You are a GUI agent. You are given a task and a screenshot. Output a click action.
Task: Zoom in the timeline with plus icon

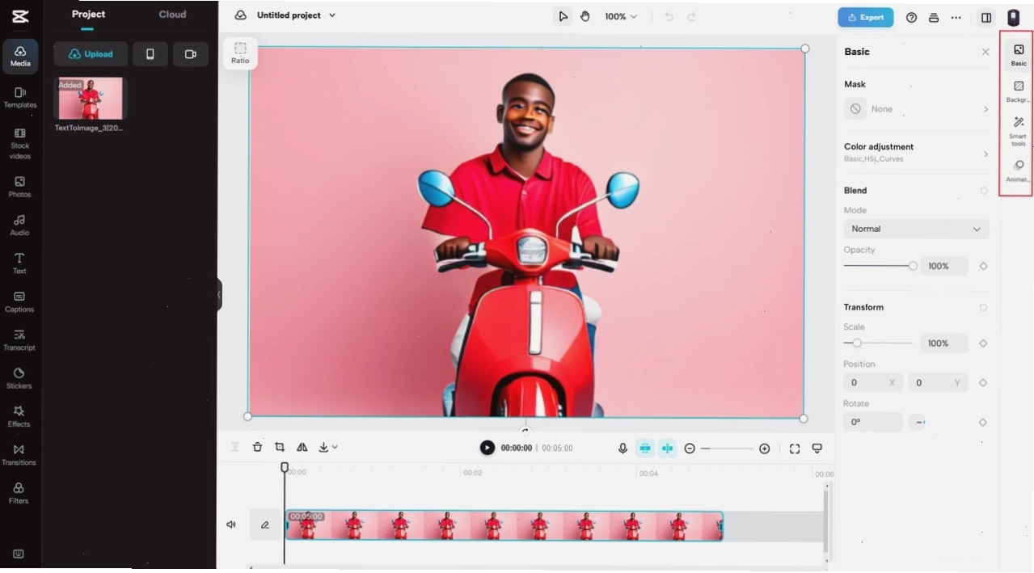click(x=765, y=449)
